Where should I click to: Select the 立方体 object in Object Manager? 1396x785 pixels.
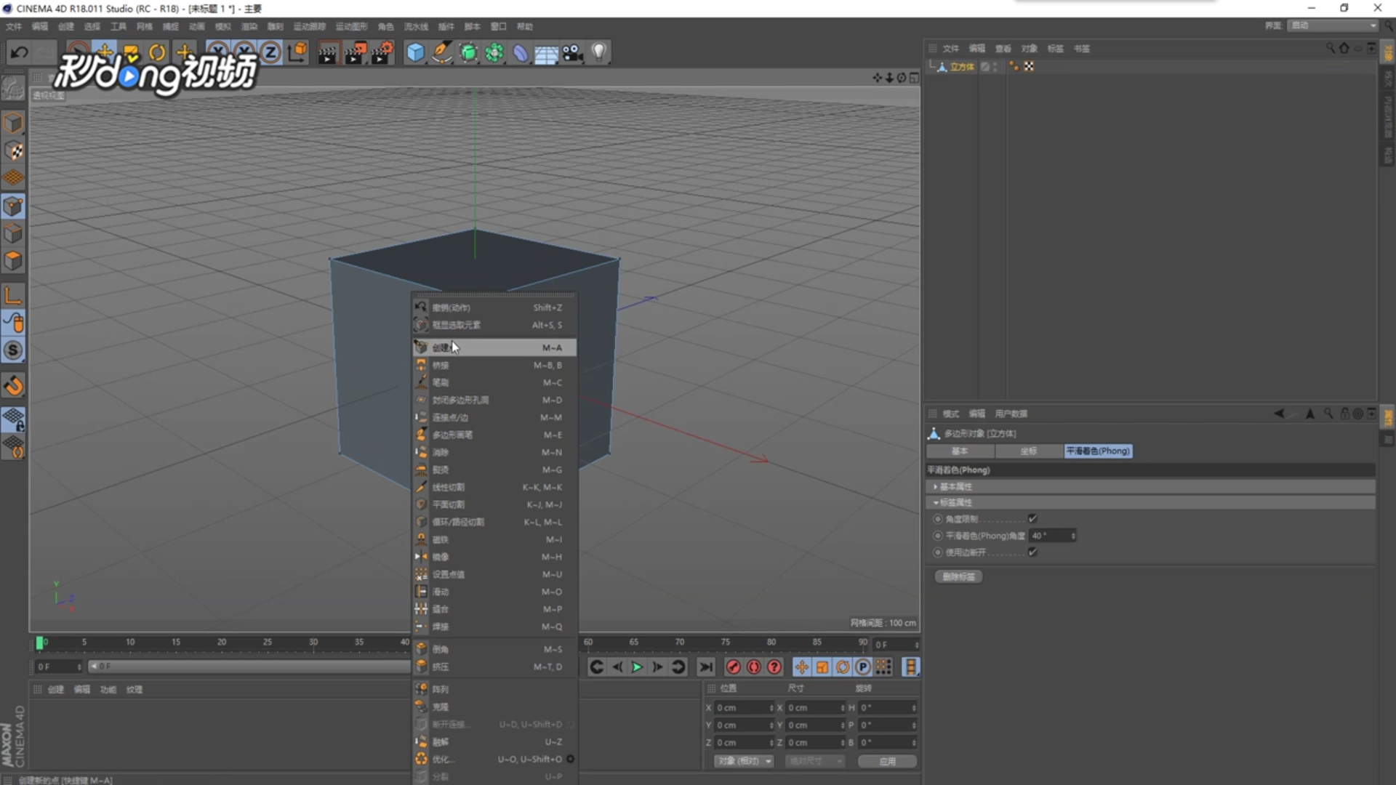(x=961, y=66)
